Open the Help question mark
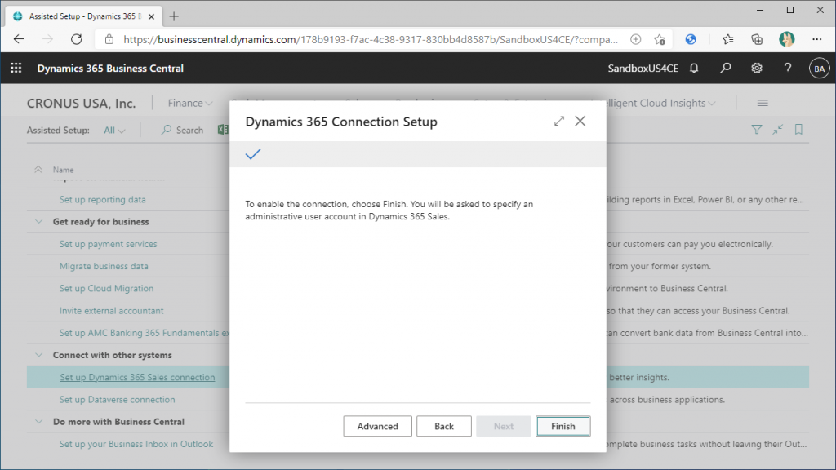Image resolution: width=836 pixels, height=470 pixels. tap(788, 69)
